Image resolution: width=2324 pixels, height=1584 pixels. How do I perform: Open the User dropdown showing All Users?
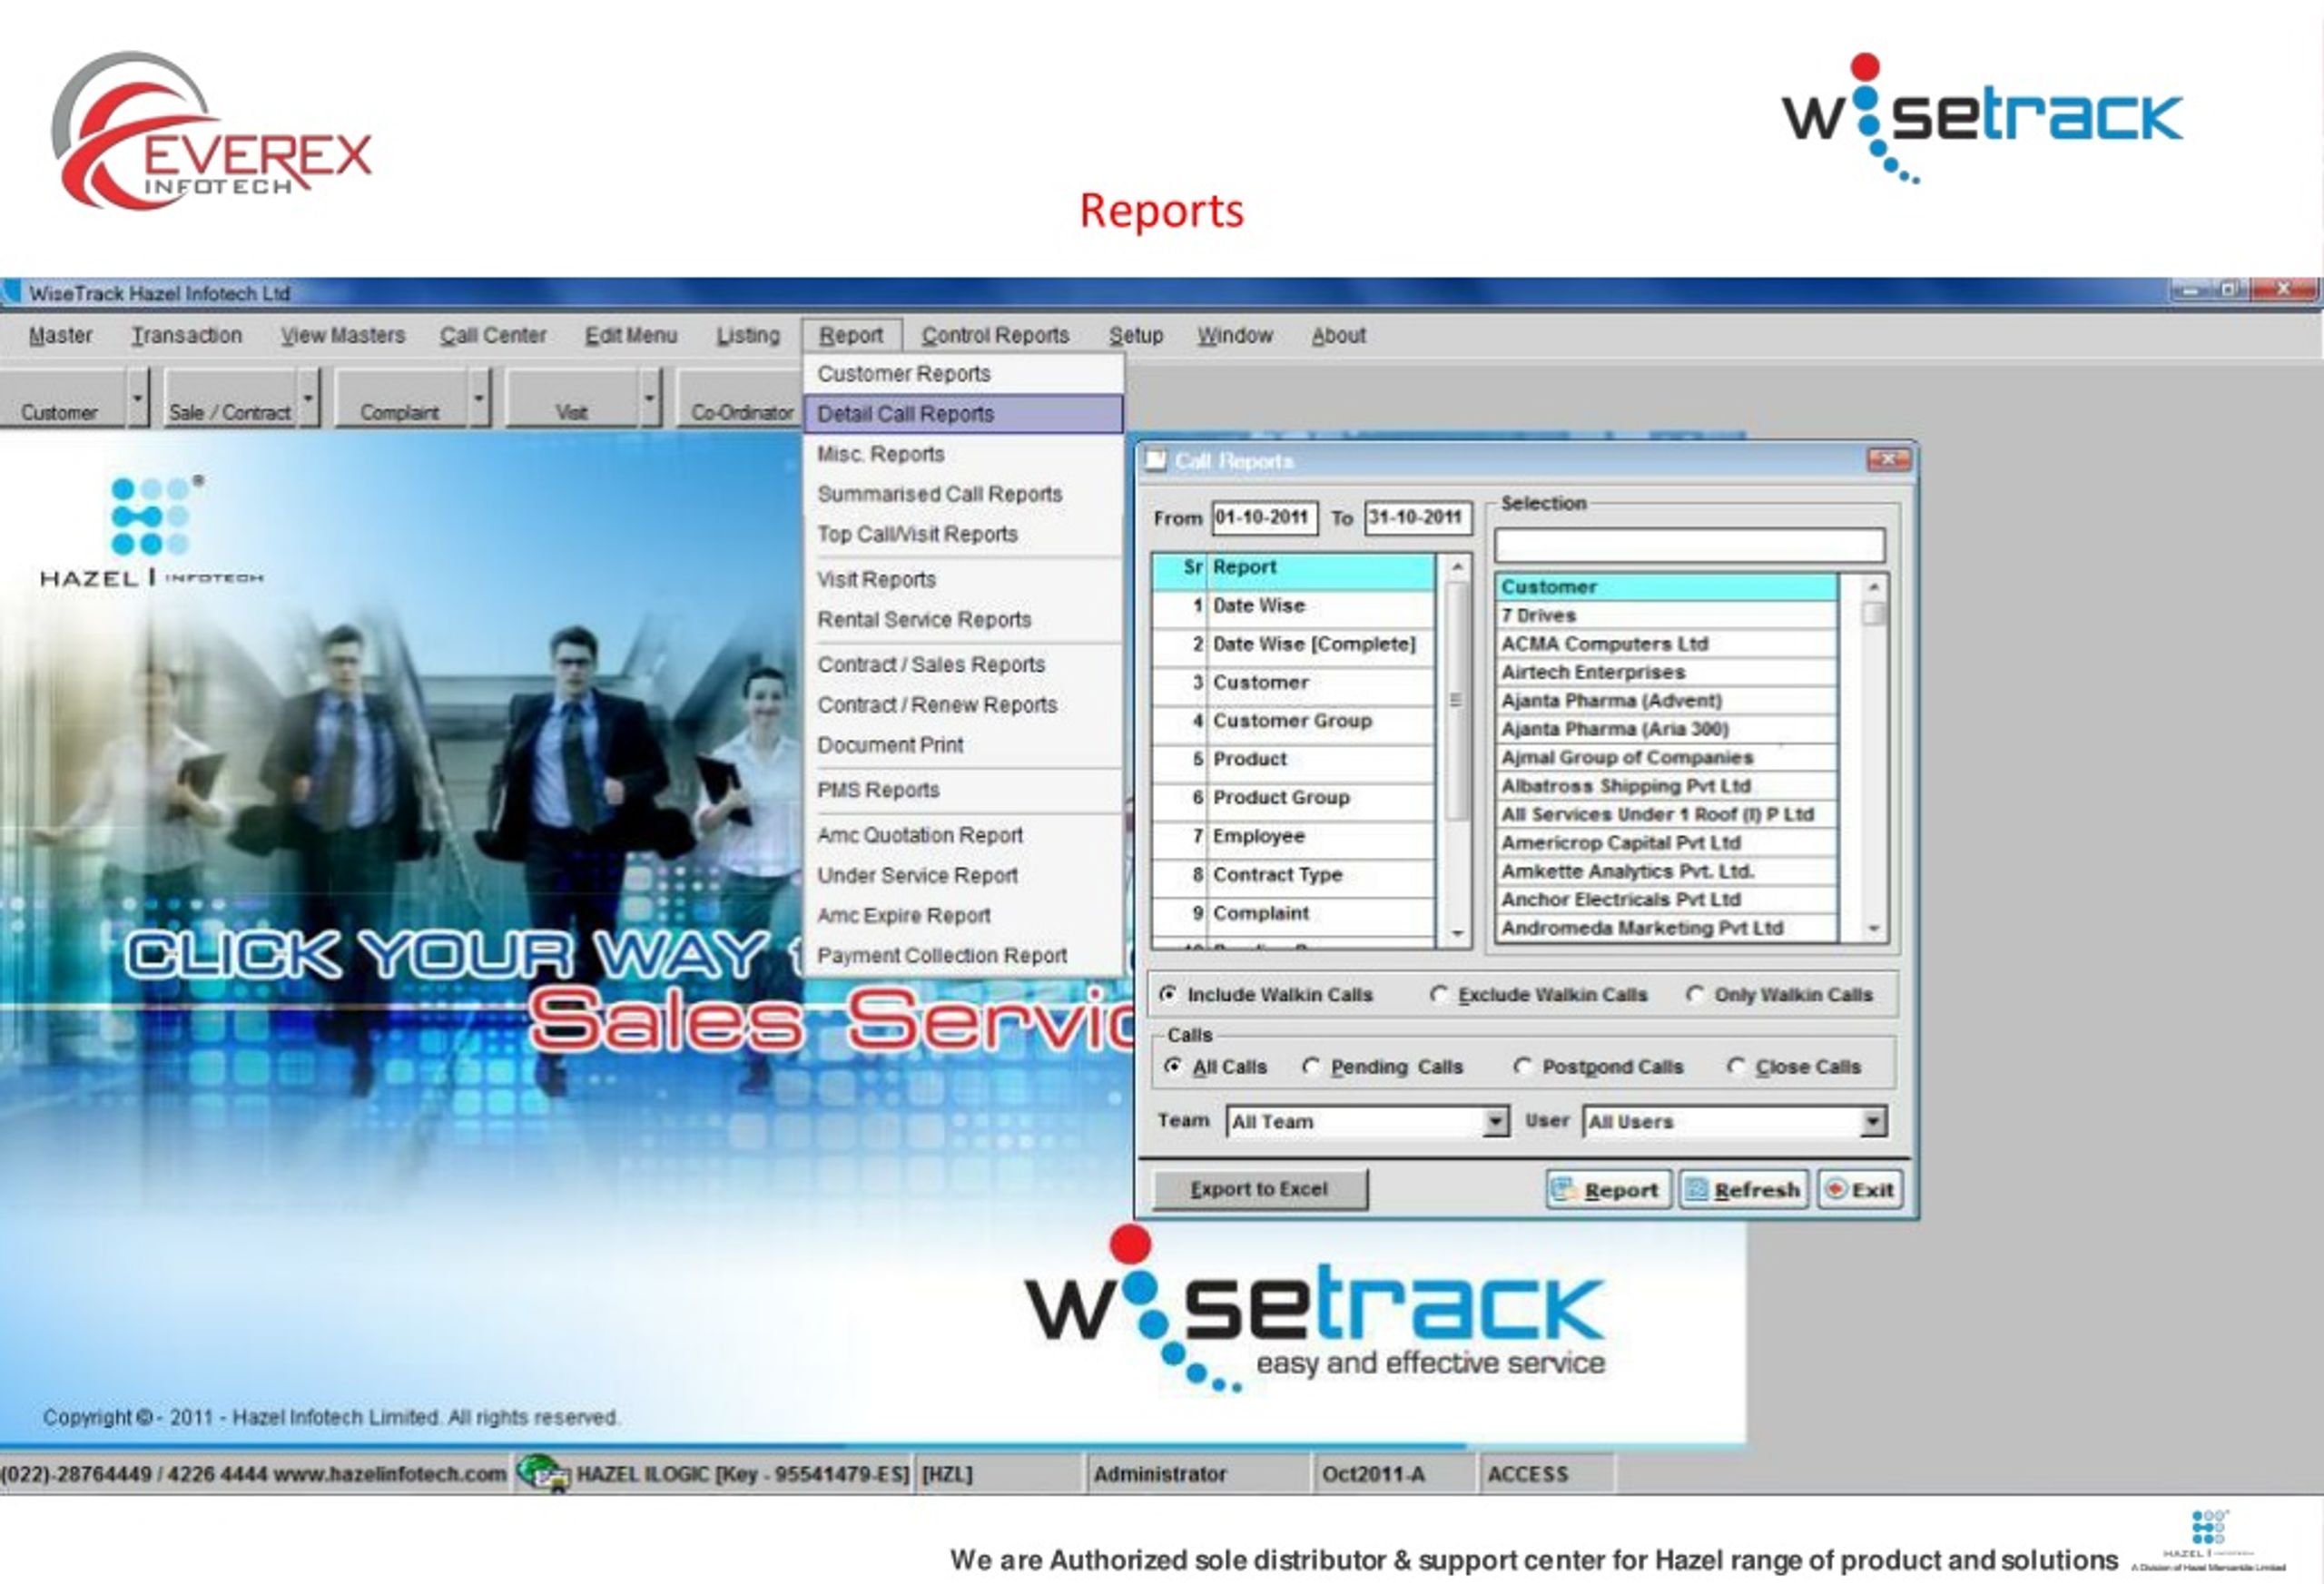tap(1874, 1122)
